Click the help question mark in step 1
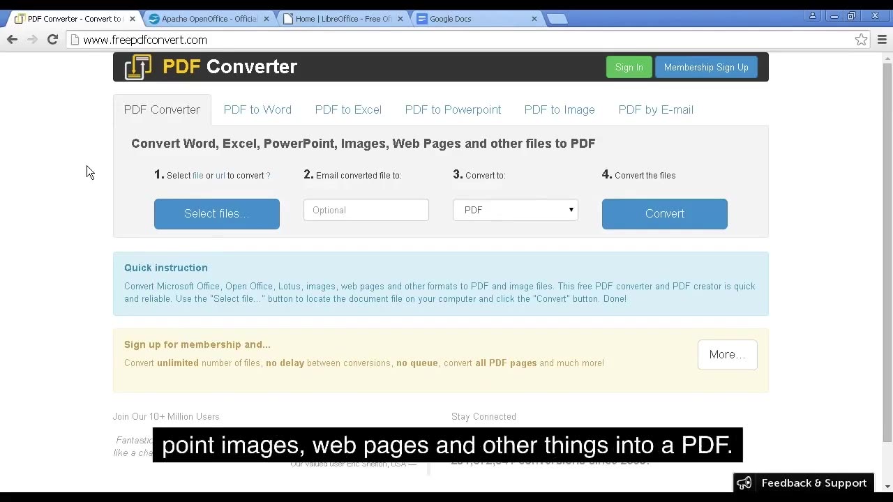The height and width of the screenshot is (502, 893). 268,176
